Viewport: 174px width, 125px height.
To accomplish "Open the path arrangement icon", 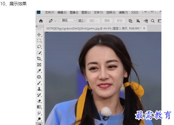I will click(x=146, y=21).
